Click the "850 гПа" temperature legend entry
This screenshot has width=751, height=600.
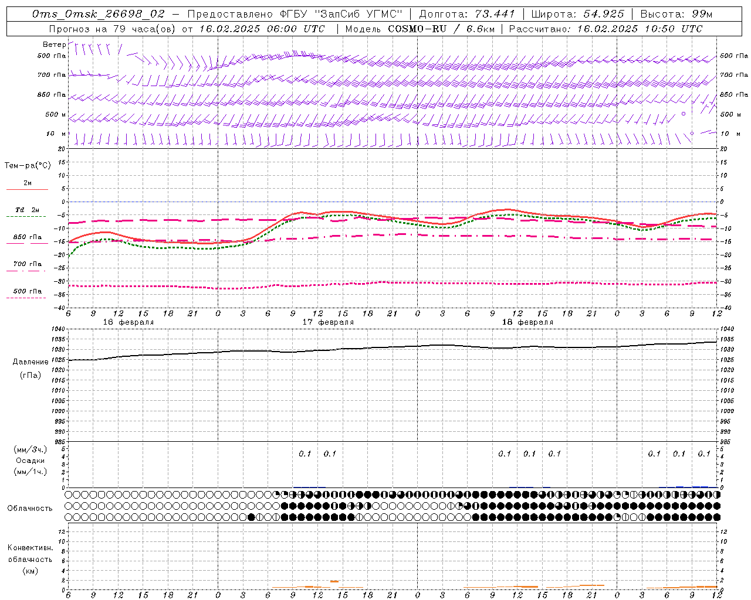tap(28, 237)
